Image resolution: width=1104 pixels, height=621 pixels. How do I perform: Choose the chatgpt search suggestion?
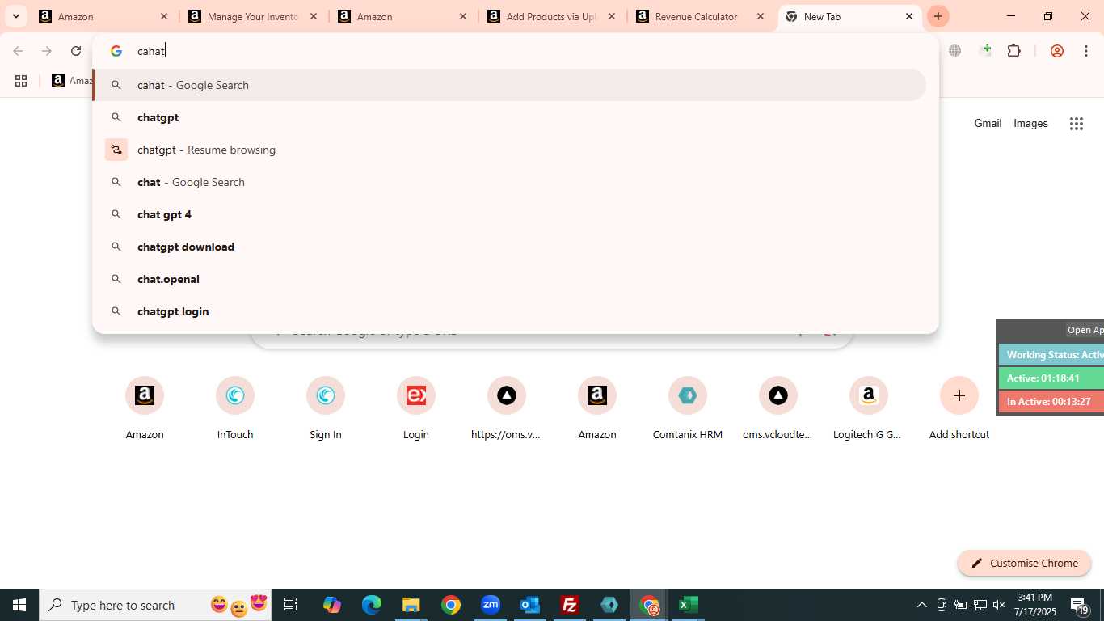pos(510,117)
